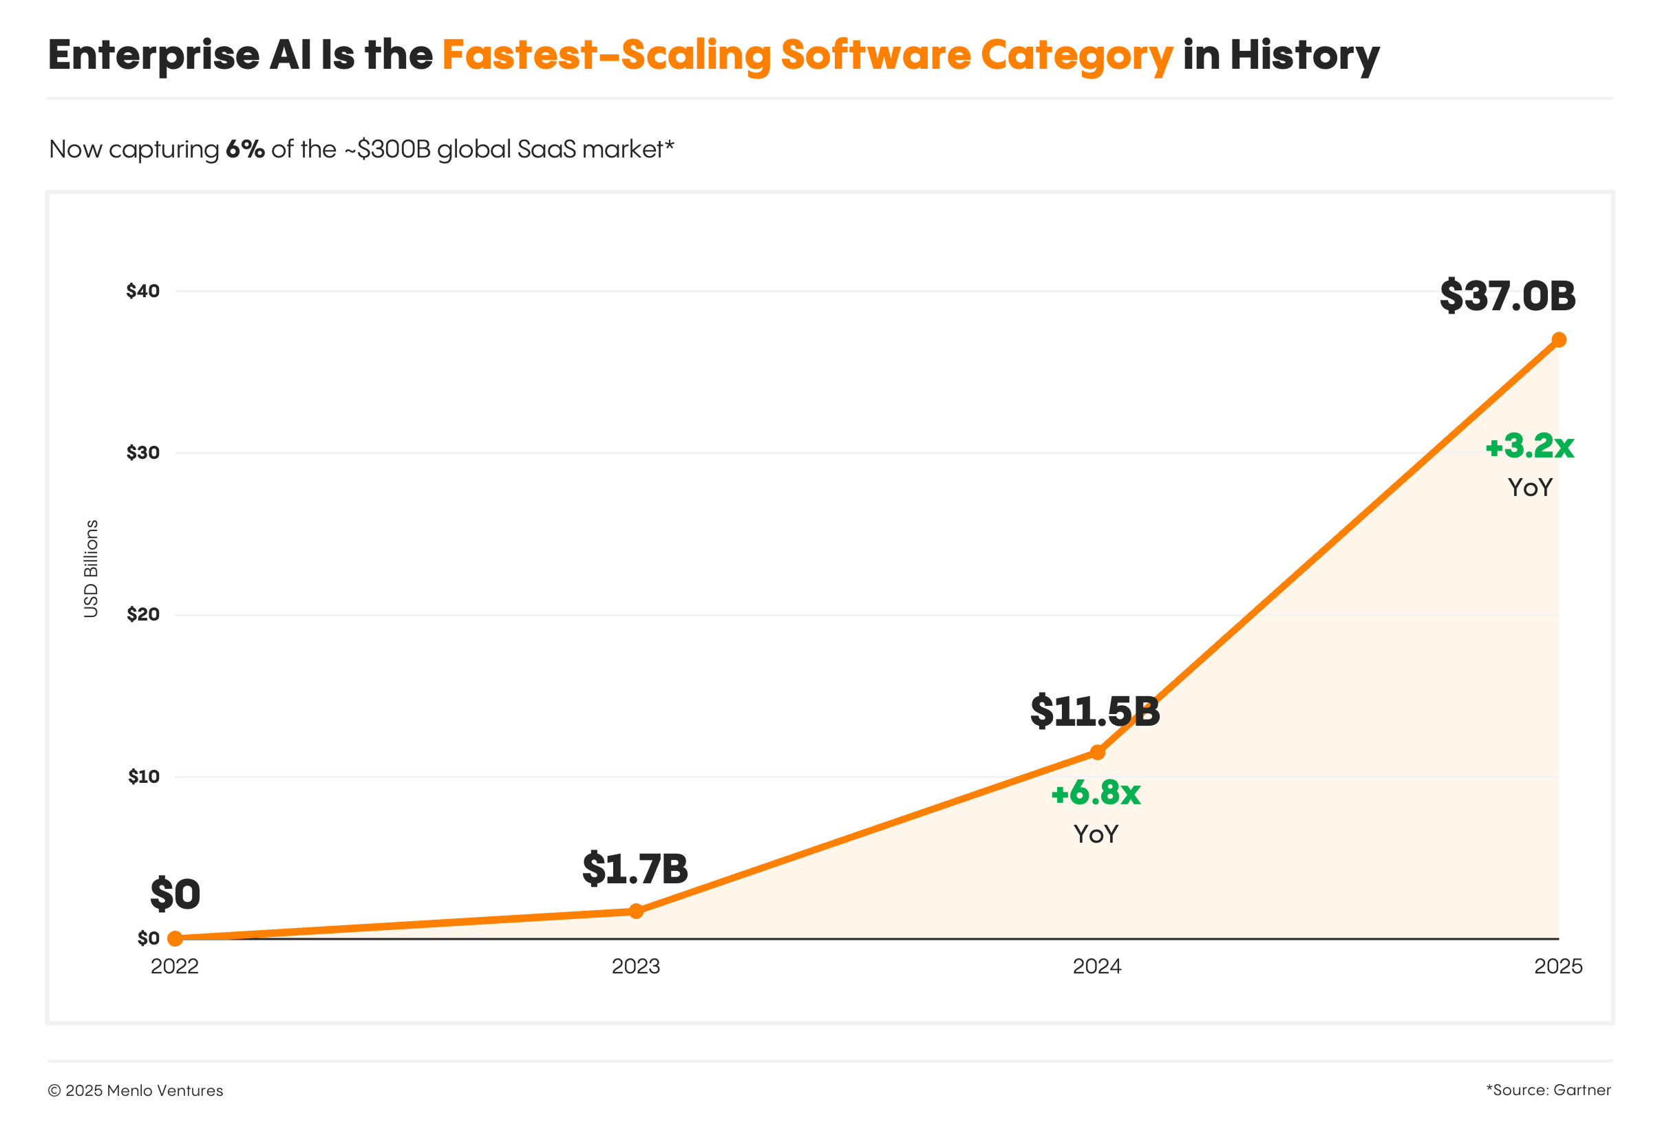Click the $20 y-axis tick label
Screen dimensions: 1660x1122
[143, 614]
